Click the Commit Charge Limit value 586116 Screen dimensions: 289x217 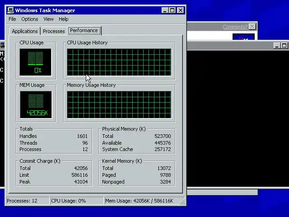[79, 175]
